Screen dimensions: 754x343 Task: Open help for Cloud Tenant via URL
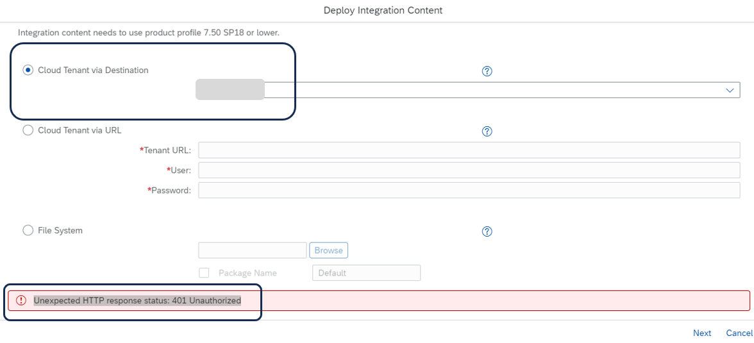pyautogui.click(x=487, y=131)
